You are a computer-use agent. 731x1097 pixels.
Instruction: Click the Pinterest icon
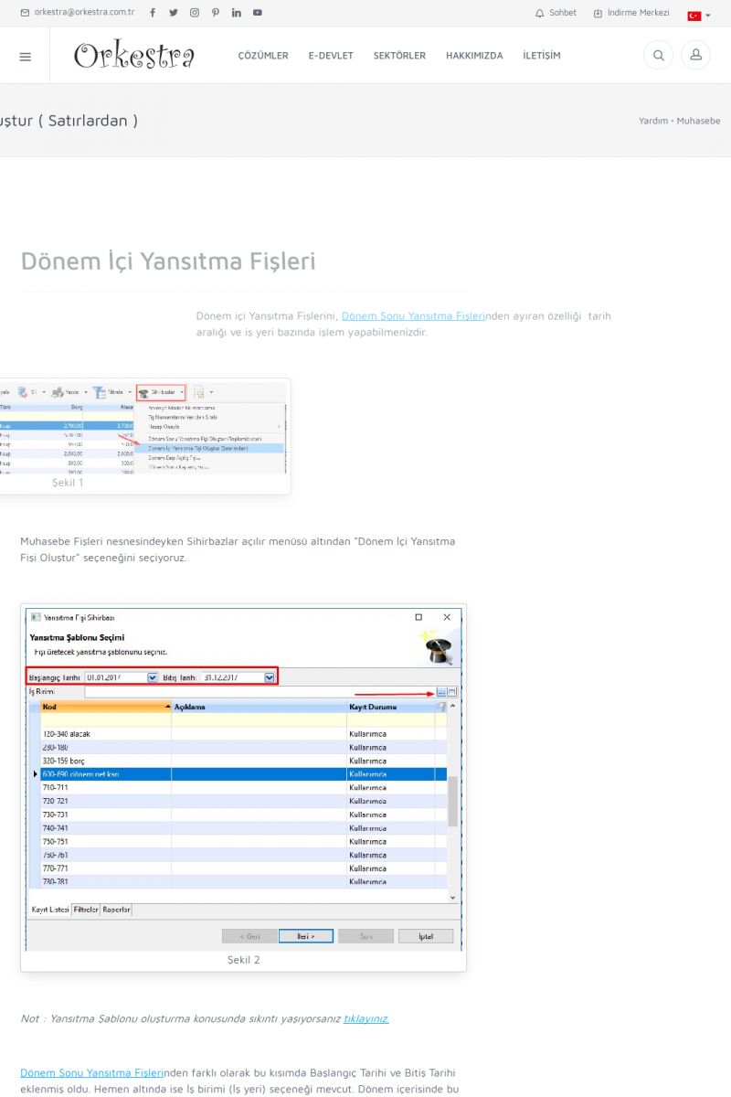click(216, 13)
